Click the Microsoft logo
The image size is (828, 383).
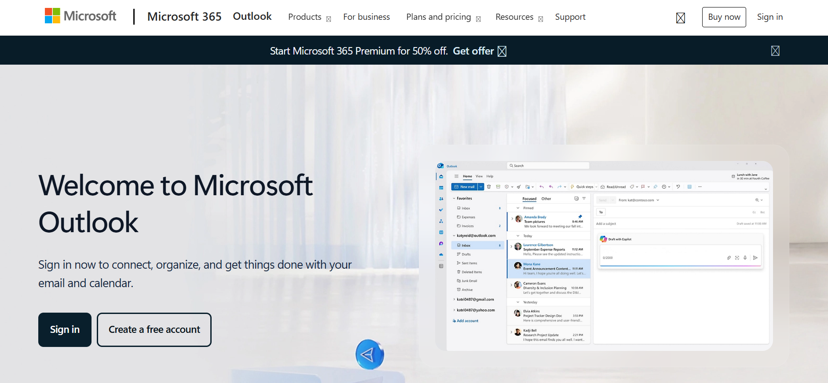click(x=81, y=16)
